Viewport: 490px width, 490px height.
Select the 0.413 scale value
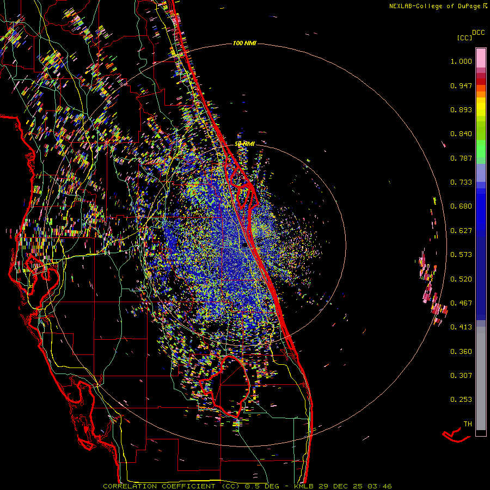(x=461, y=327)
